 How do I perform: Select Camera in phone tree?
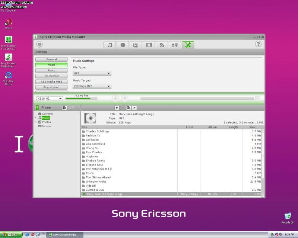coord(45,114)
